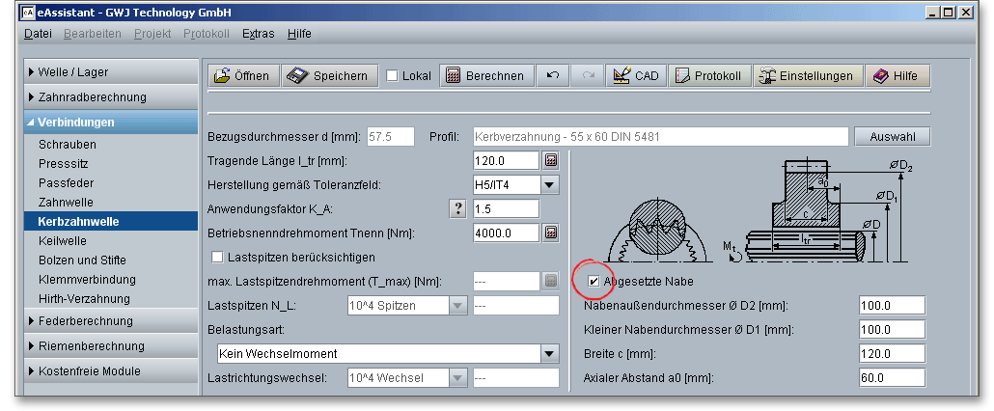This screenshot has width=994, height=411.
Task: Open the CAD export button
Action: click(636, 76)
